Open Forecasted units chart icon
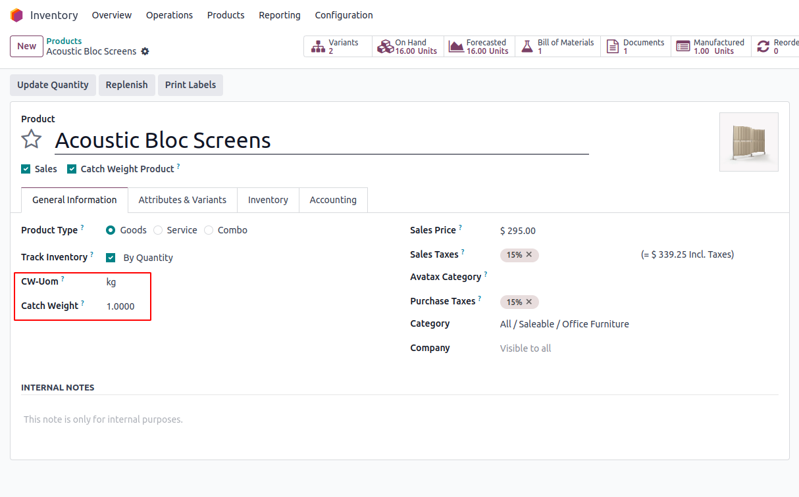This screenshot has width=799, height=497. tap(456, 47)
